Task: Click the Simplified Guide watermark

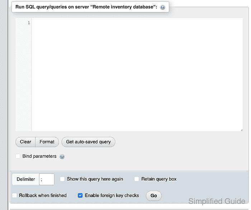Action: pos(217,201)
